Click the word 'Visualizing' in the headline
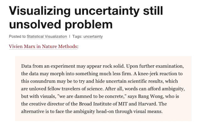Viewport: 201px width, 126px height. point(40,11)
